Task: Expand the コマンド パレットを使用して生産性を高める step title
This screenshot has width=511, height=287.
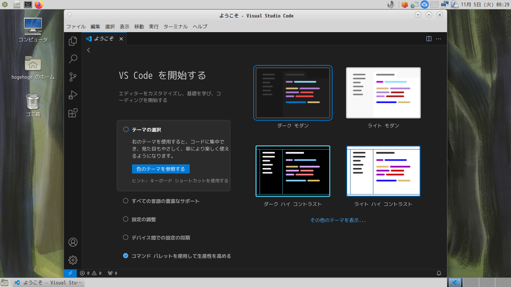Action: (x=181, y=256)
